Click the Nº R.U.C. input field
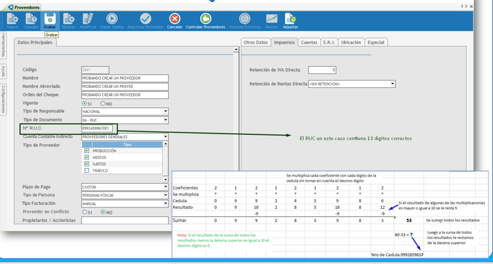493x264 pixels. 97,128
